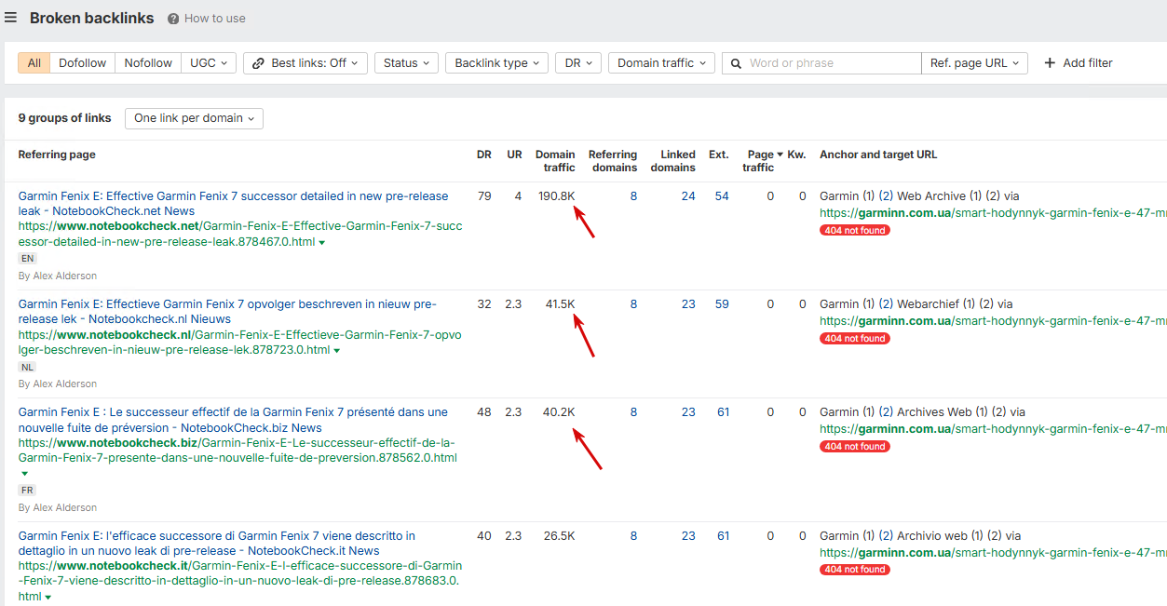Open the NotebookCheck.it News article title link

click(x=217, y=544)
